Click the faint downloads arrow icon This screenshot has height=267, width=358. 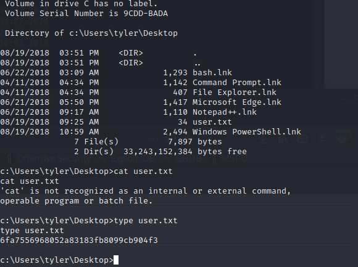[x=263, y=139]
